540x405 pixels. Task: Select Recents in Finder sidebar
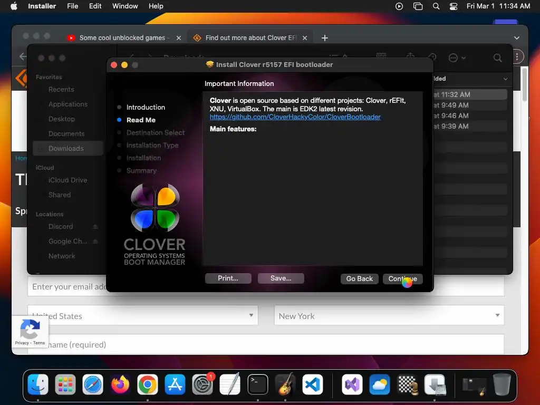tap(61, 90)
